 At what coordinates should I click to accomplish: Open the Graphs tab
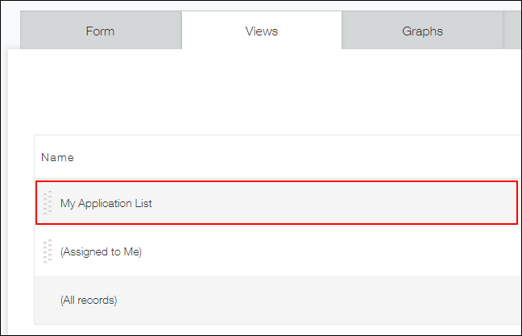[422, 31]
